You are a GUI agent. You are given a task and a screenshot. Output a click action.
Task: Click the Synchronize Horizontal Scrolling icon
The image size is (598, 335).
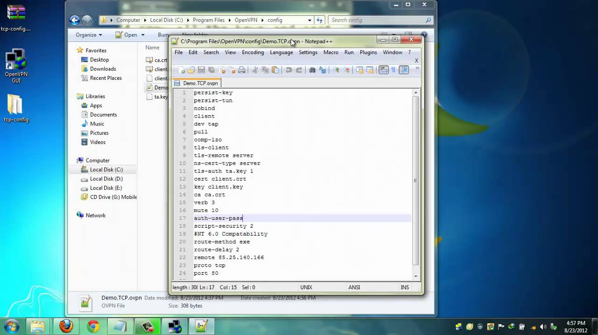point(370,70)
